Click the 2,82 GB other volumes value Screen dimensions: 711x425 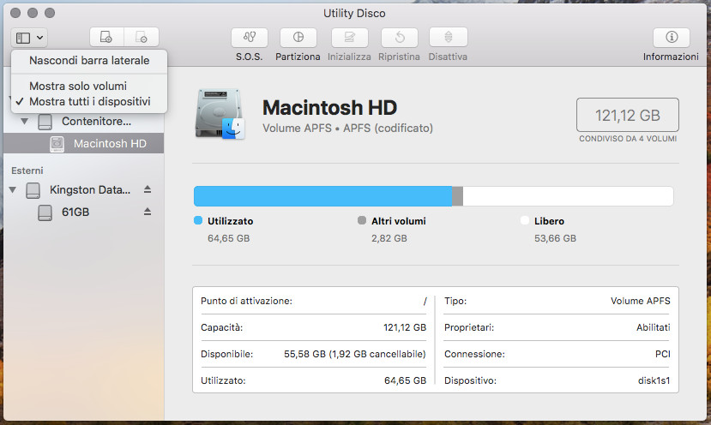(x=389, y=238)
